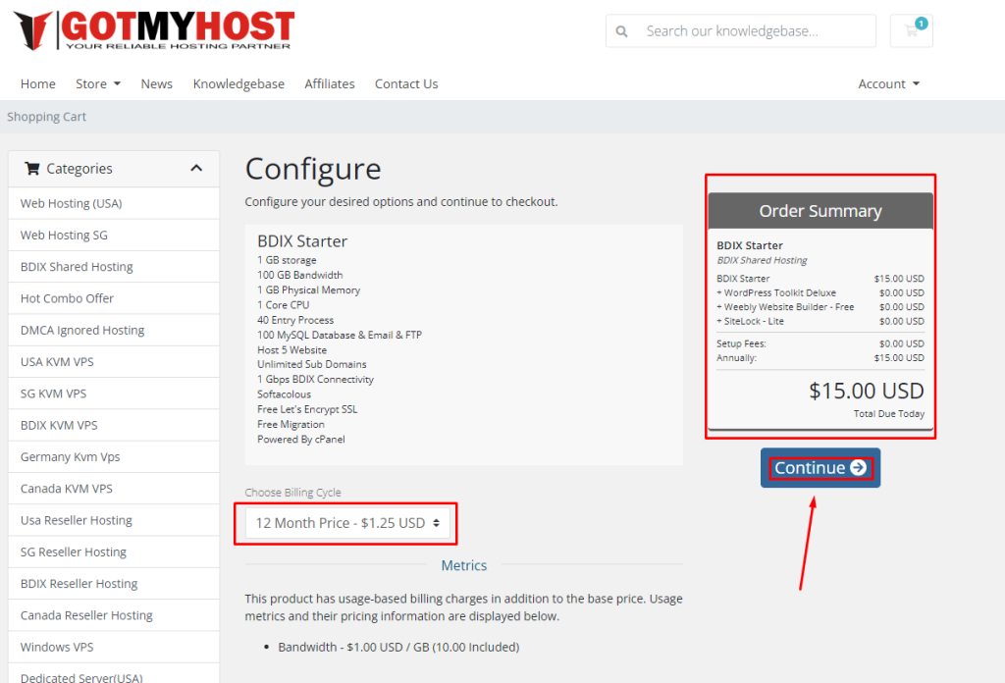Image resolution: width=1005 pixels, height=683 pixels.
Task: Choose Web Hosting (USA) category
Action: pyautogui.click(x=71, y=203)
